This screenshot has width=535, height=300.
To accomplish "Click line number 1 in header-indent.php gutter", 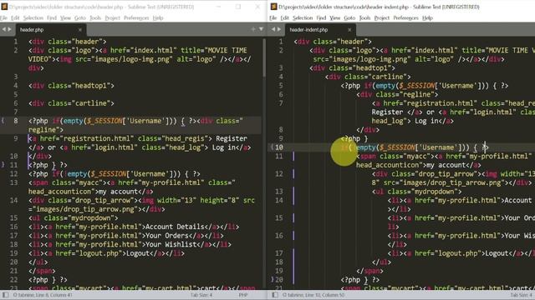I will [281, 41].
